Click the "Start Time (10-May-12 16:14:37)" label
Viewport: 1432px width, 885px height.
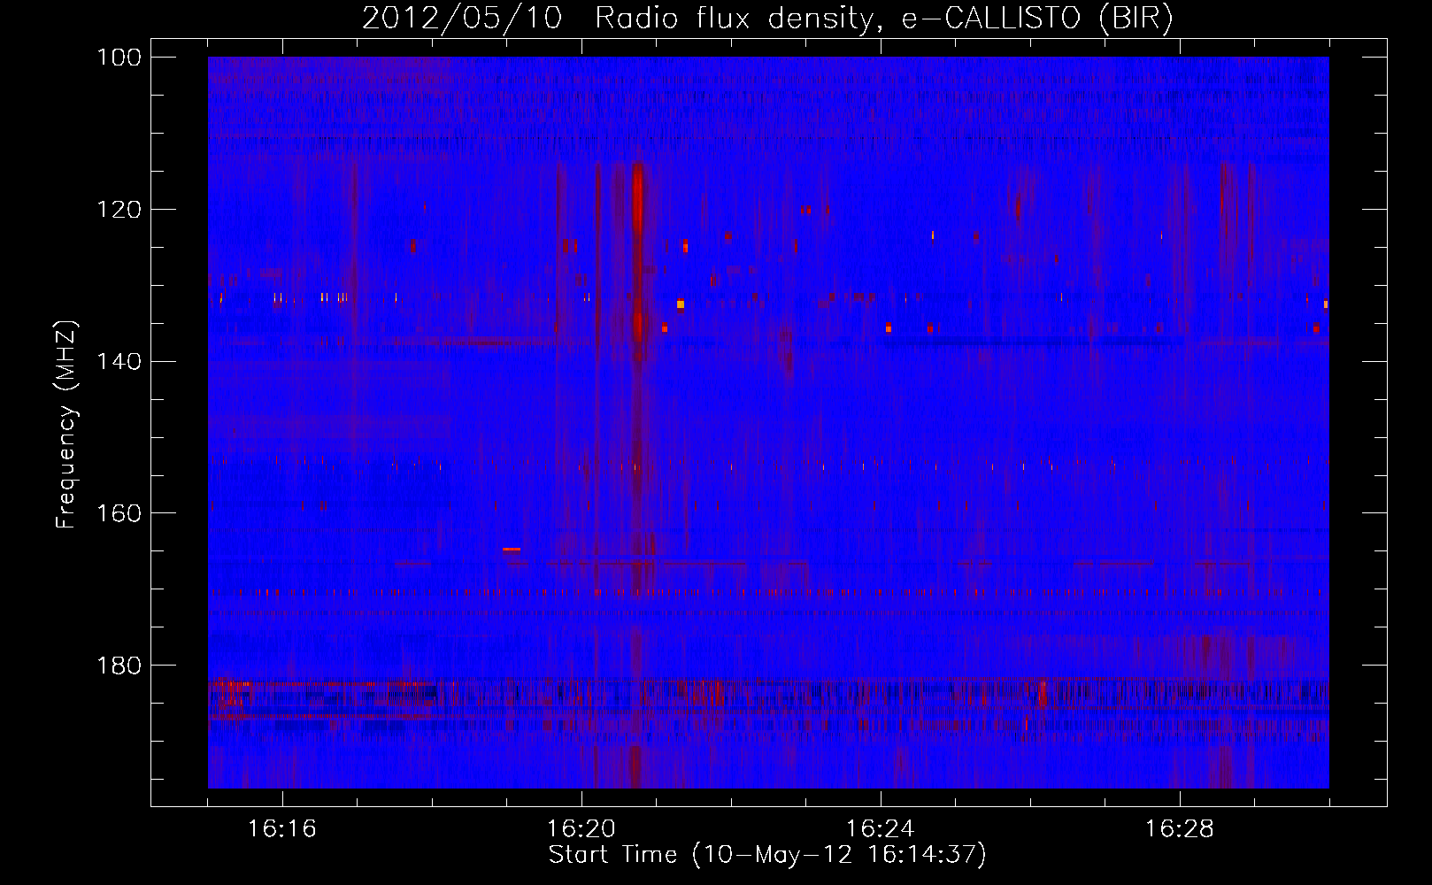coord(767,855)
